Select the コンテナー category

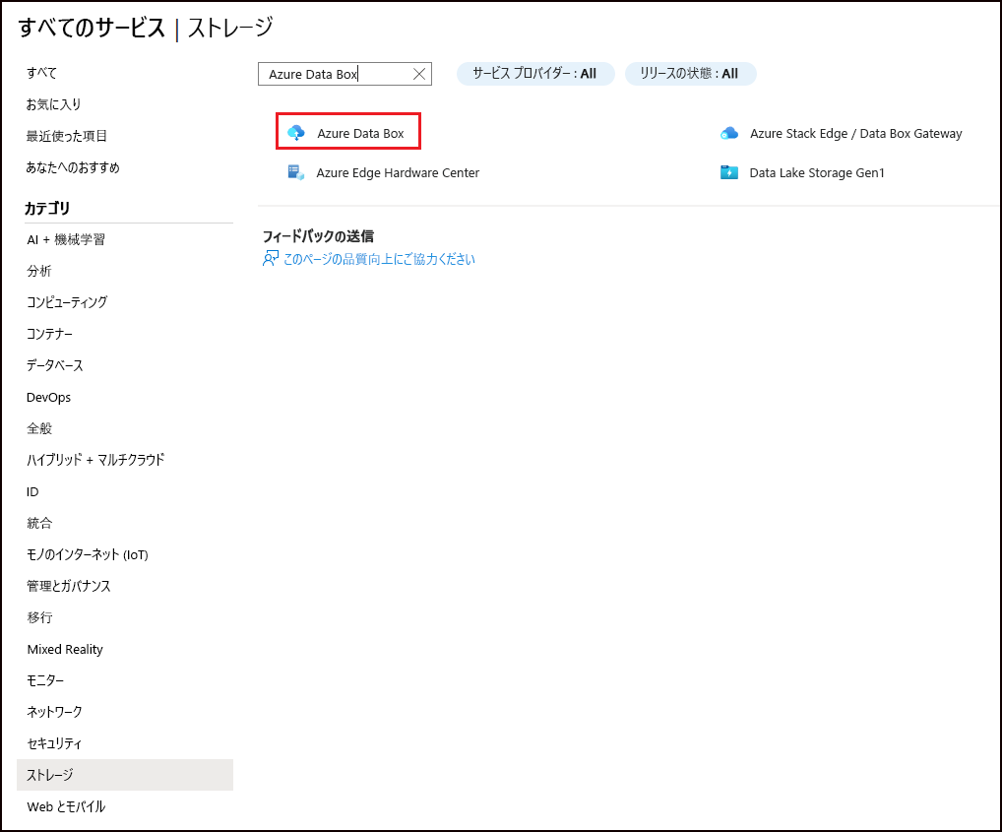[50, 334]
